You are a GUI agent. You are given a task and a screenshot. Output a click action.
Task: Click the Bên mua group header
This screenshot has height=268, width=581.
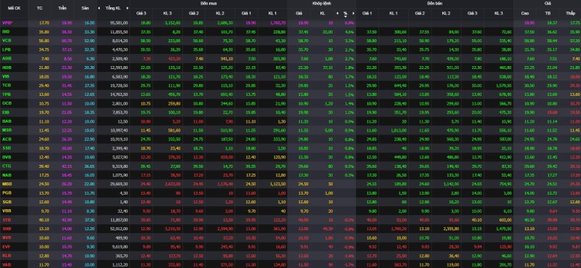(208, 3)
